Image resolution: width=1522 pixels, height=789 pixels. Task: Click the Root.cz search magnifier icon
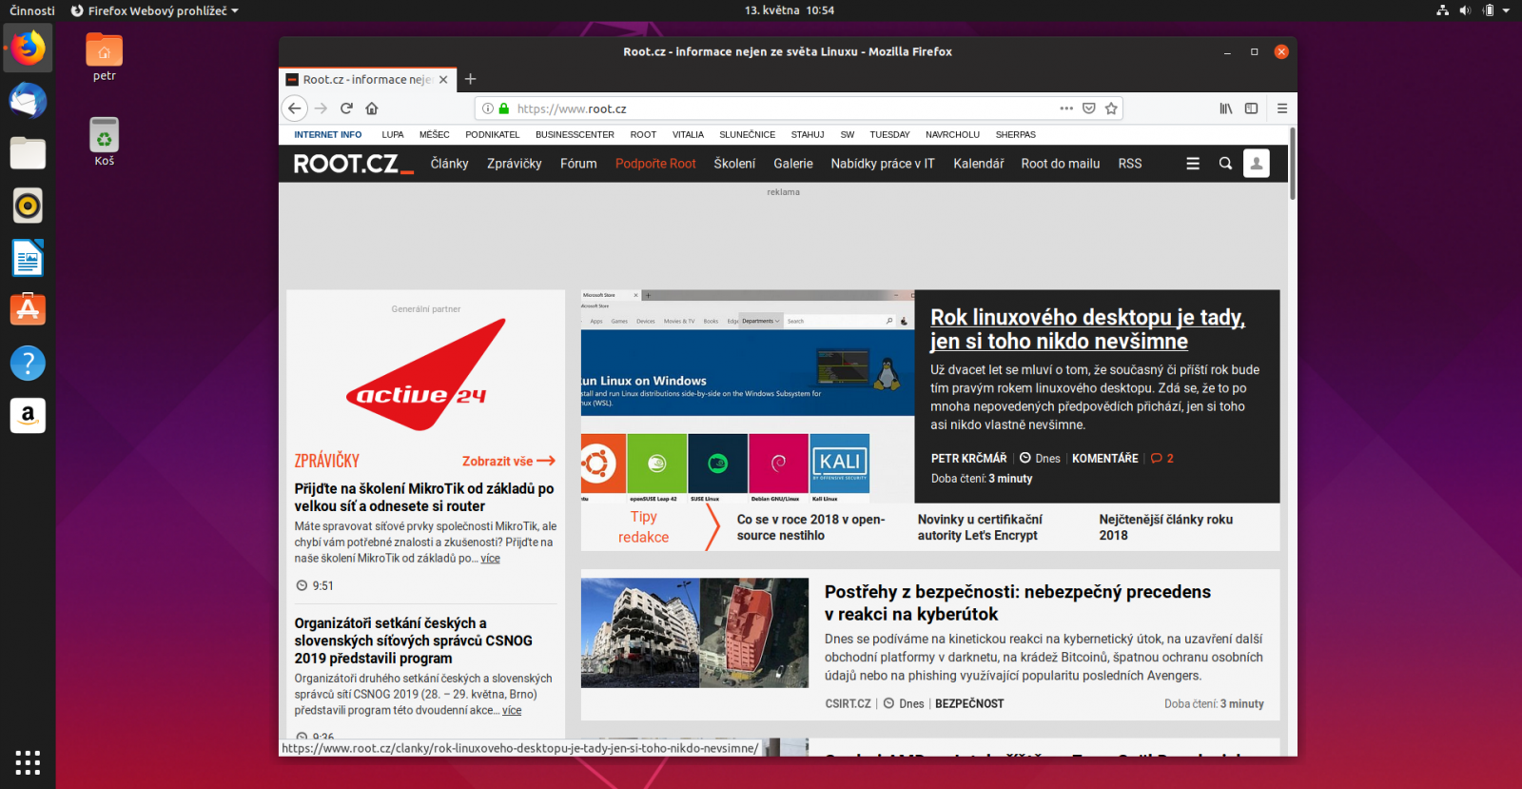[x=1225, y=164]
